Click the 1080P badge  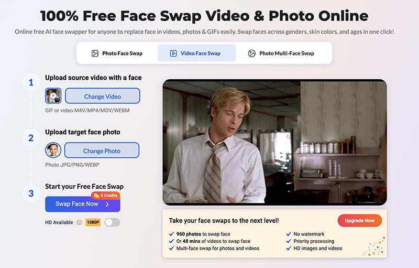coord(93,222)
